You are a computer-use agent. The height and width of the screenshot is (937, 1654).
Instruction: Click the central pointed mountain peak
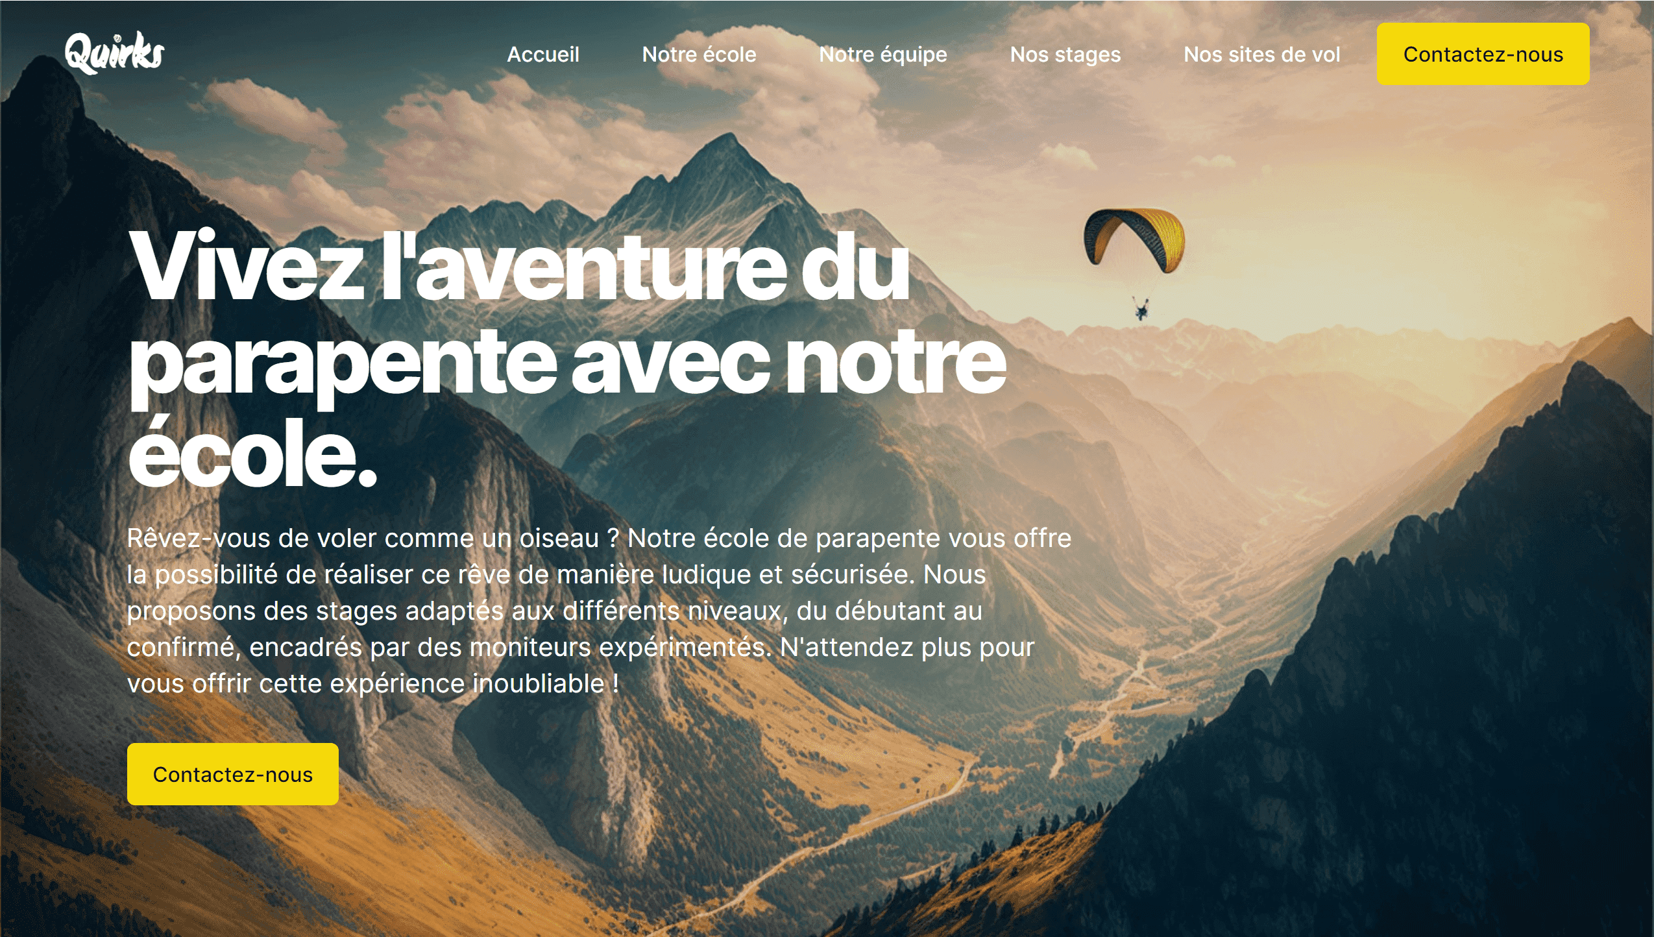(731, 151)
